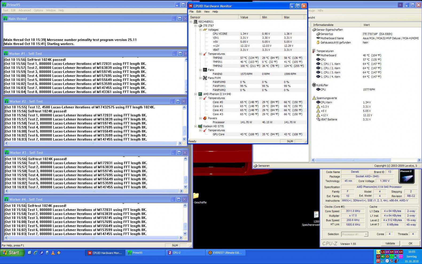Switch to EVEREST Ultimate Edition taskbar button

click(x=226, y=253)
